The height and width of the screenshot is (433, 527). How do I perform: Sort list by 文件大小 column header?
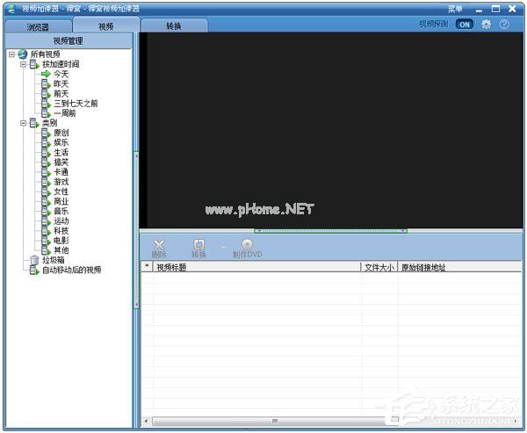coord(379,267)
